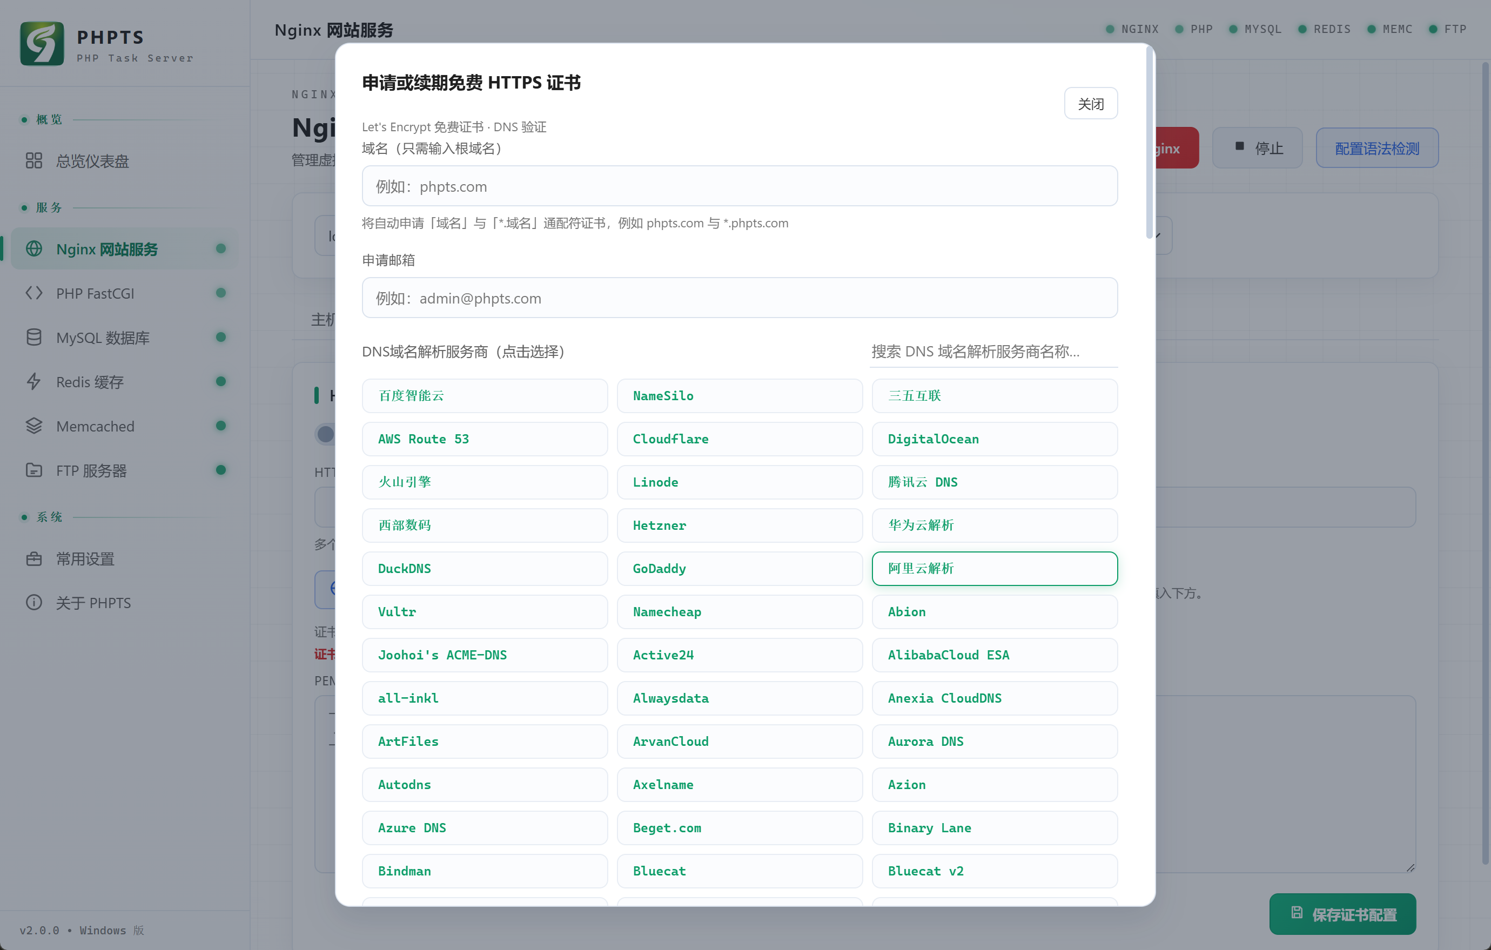The width and height of the screenshot is (1491, 950).
Task: Click the briefcase icon for common settings
Action: [x=33, y=559]
